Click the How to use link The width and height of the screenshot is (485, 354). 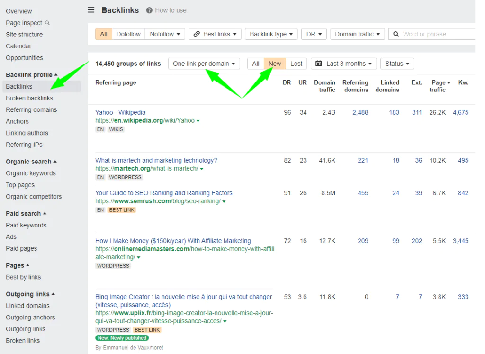click(x=171, y=10)
